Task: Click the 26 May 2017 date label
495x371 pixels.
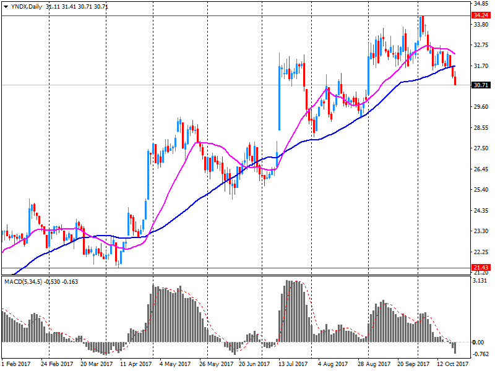Action: tap(215, 364)
